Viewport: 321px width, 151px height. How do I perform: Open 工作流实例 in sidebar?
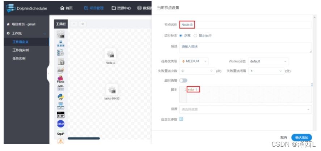(21, 50)
